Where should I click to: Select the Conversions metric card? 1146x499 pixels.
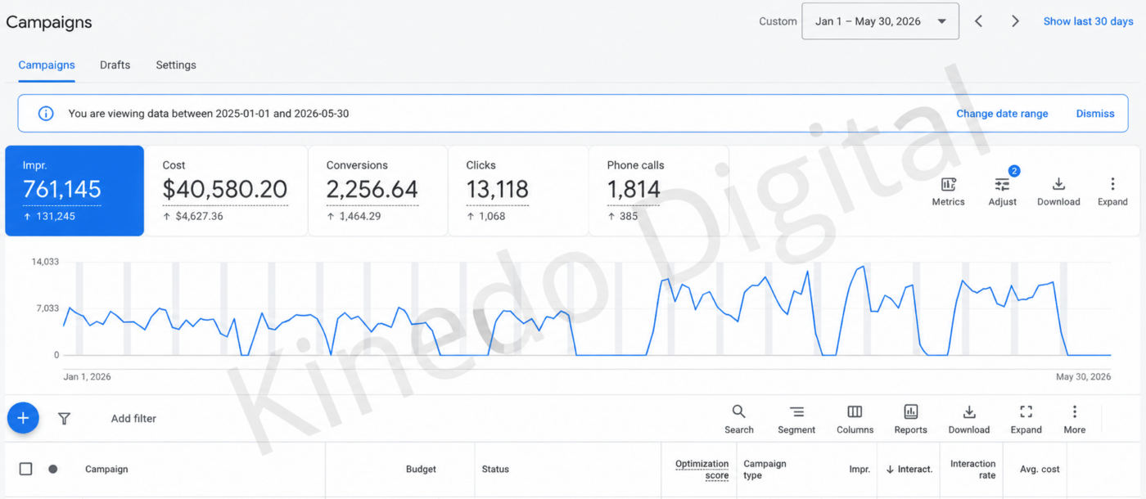tap(377, 191)
